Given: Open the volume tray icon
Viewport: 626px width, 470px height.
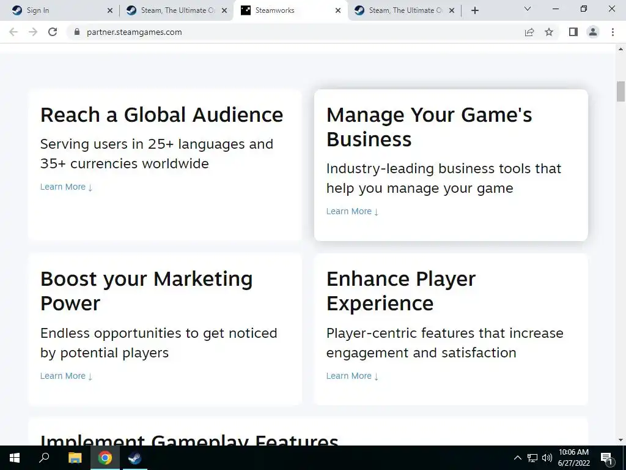Looking at the screenshot, I should (547, 458).
